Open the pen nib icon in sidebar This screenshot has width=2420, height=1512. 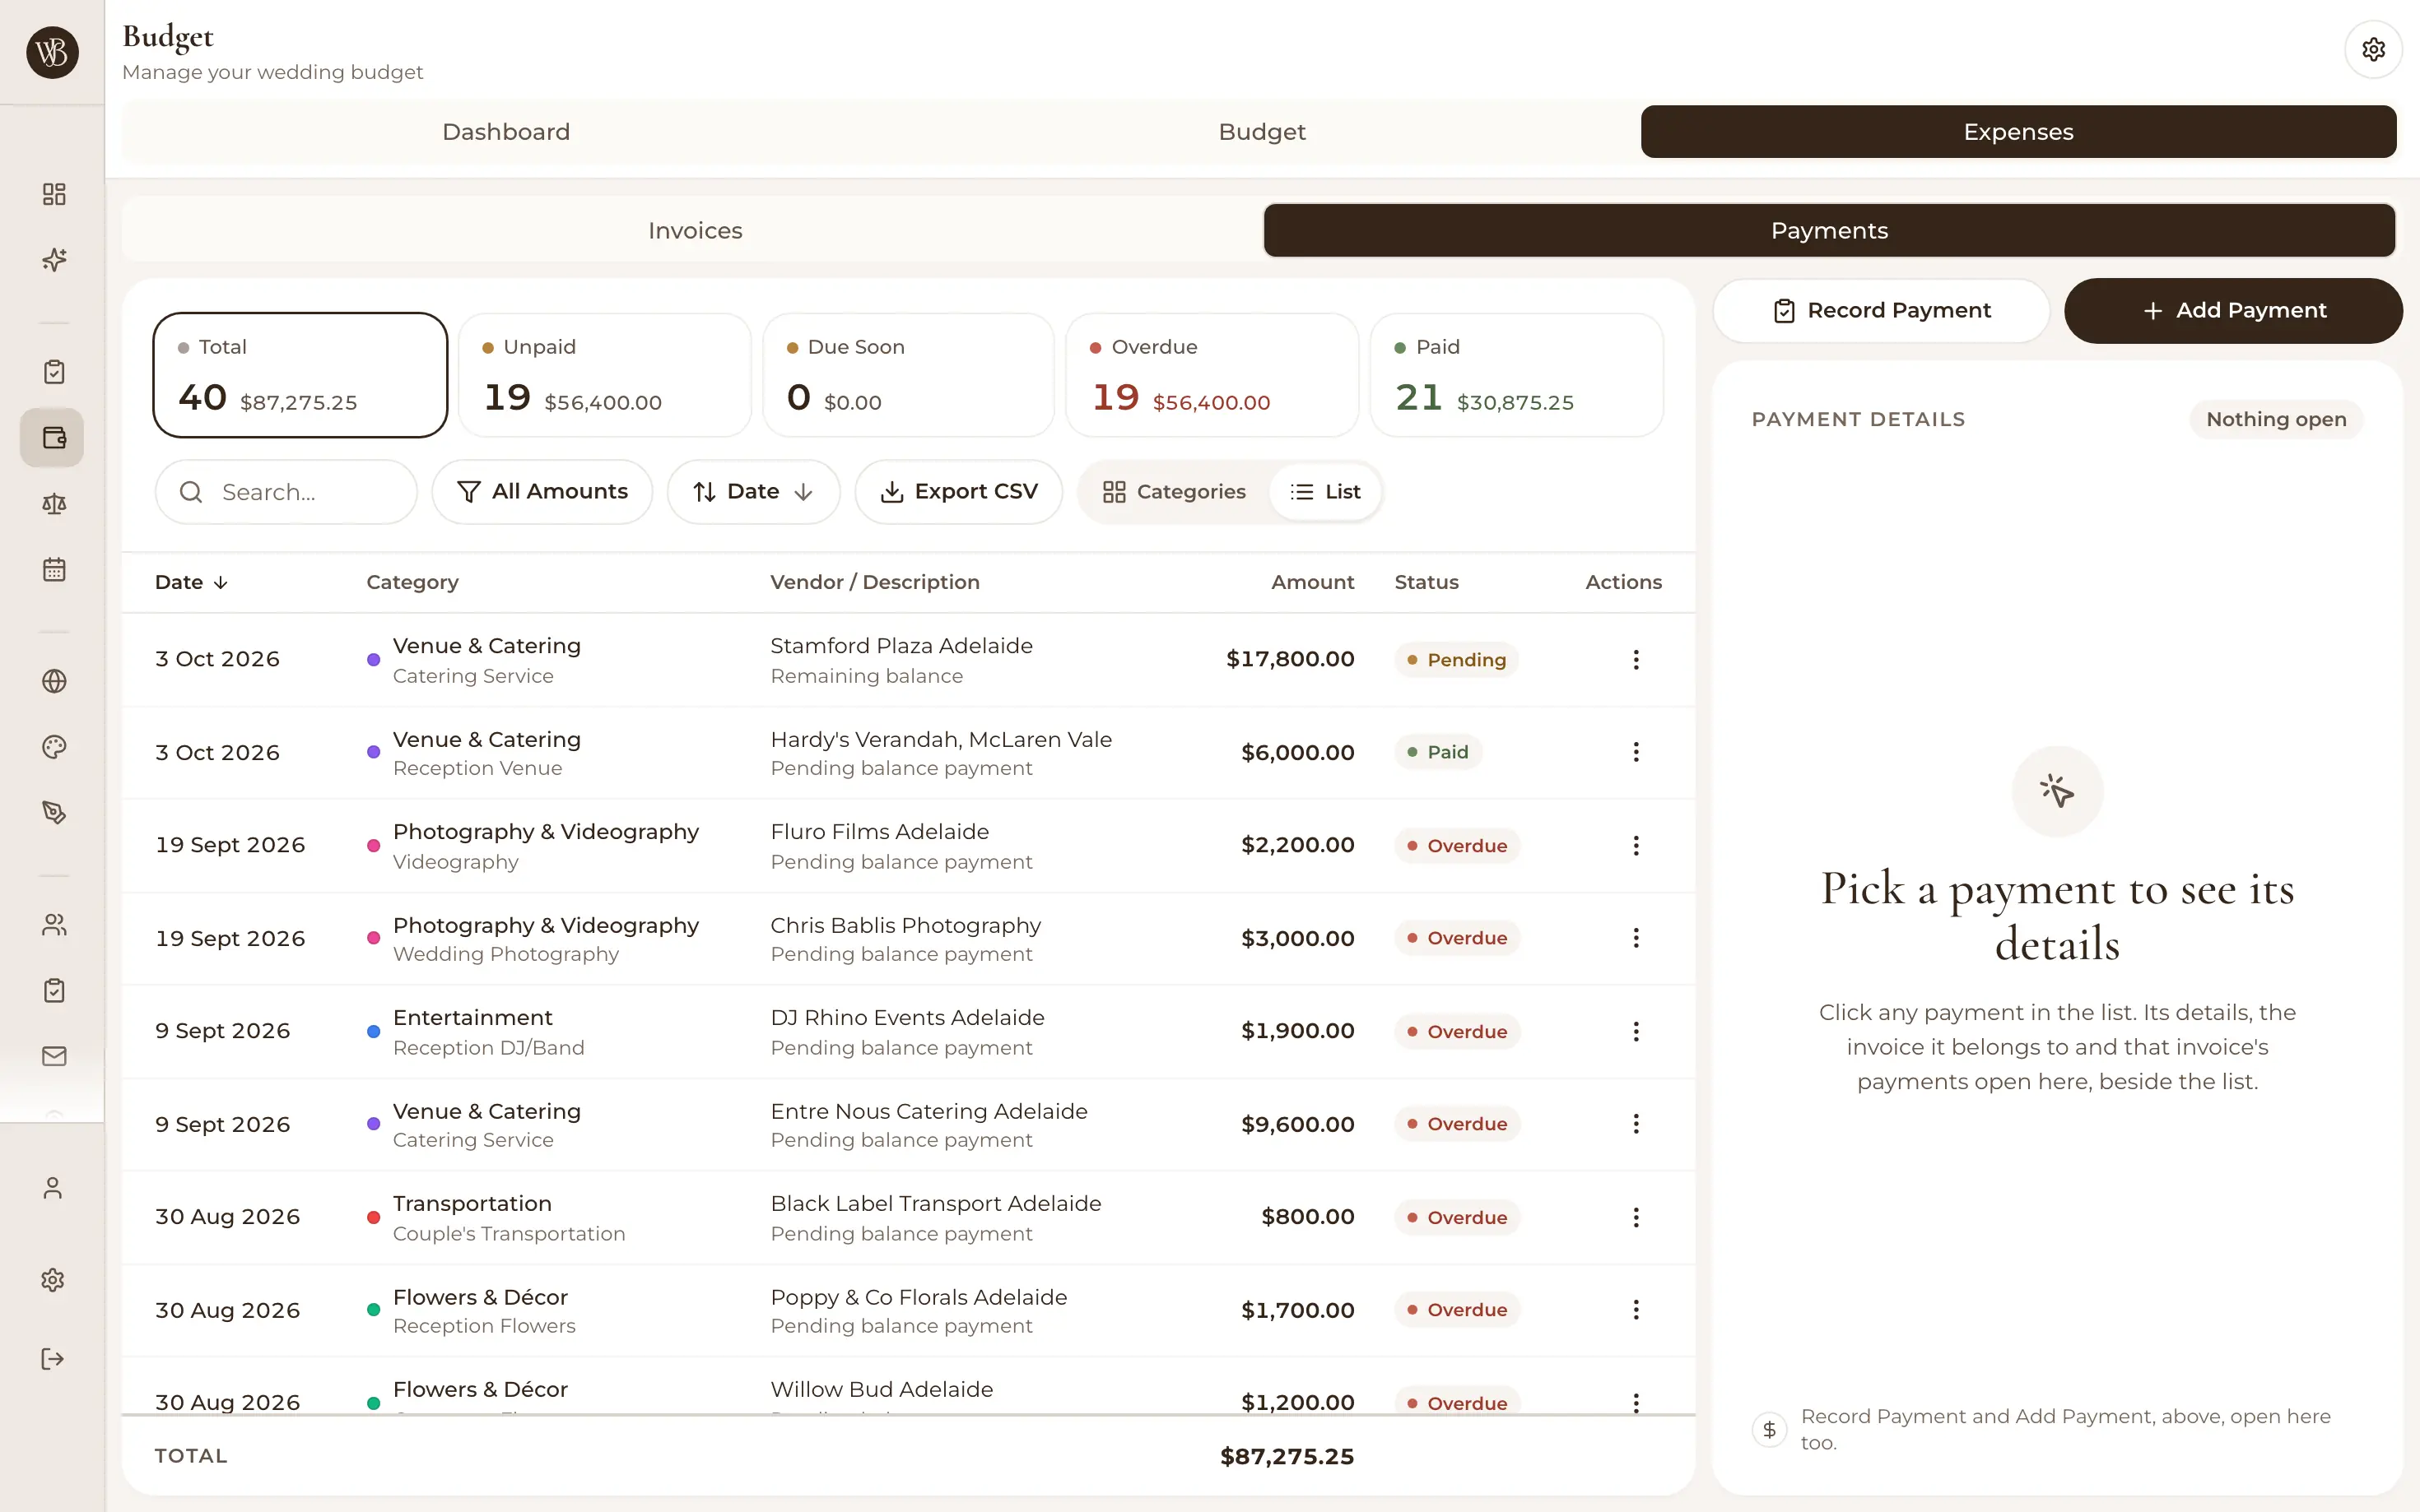[x=54, y=813]
